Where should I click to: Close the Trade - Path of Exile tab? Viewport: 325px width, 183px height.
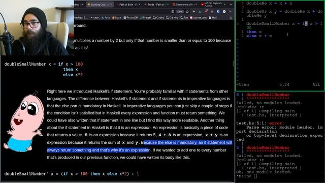point(168,5)
